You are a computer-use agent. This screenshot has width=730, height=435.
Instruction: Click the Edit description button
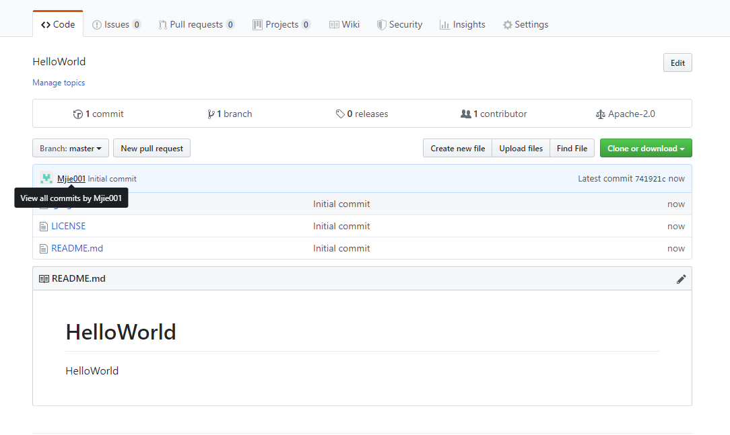tap(677, 63)
